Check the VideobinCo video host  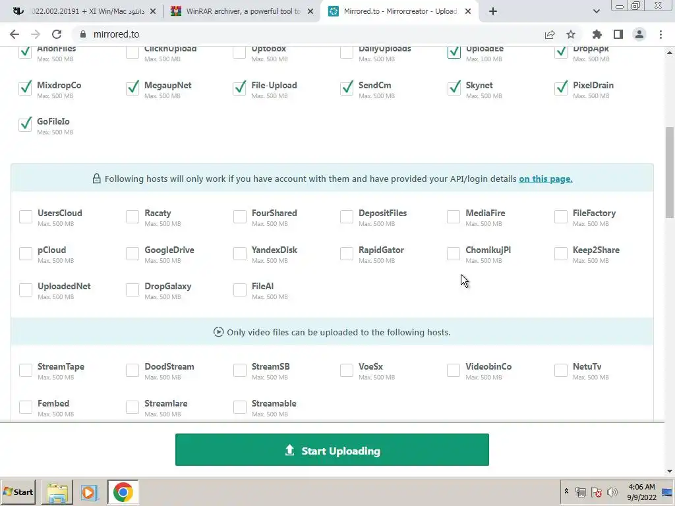(x=454, y=370)
